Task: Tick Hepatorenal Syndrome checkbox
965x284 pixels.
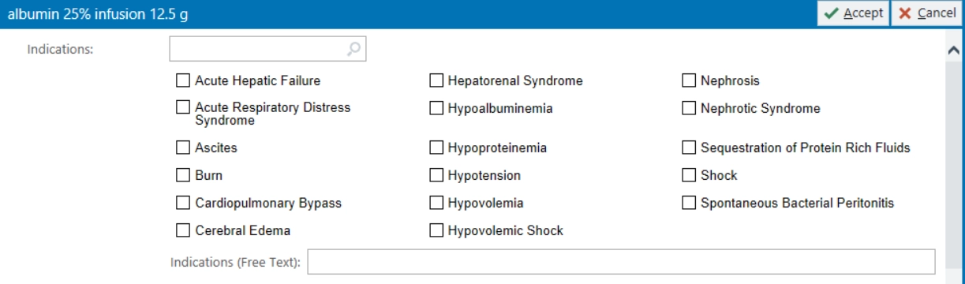Action: [436, 80]
